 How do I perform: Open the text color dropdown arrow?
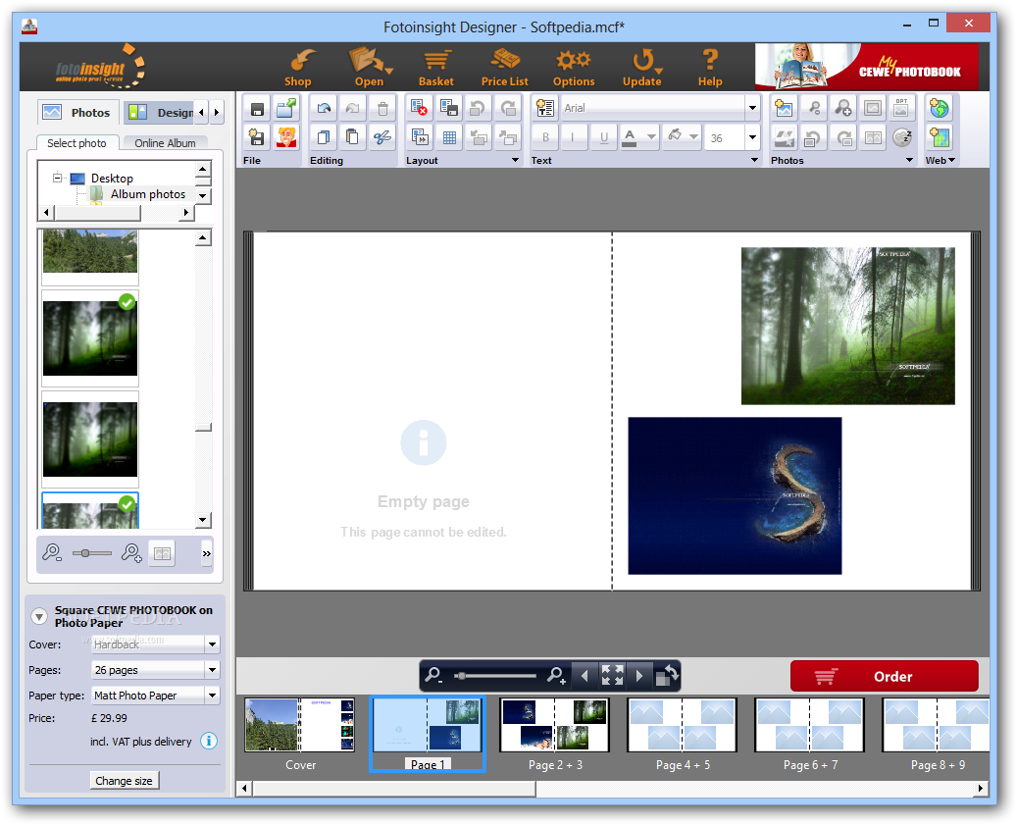click(x=652, y=137)
